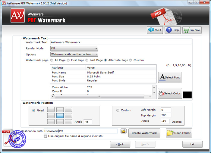Click the Custom Angle Degree input field
The width and height of the screenshot is (211, 153).
point(165,121)
